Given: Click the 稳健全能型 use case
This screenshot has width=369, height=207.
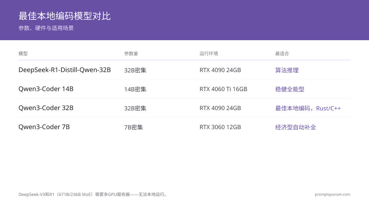Looking at the screenshot, I should point(290,89).
